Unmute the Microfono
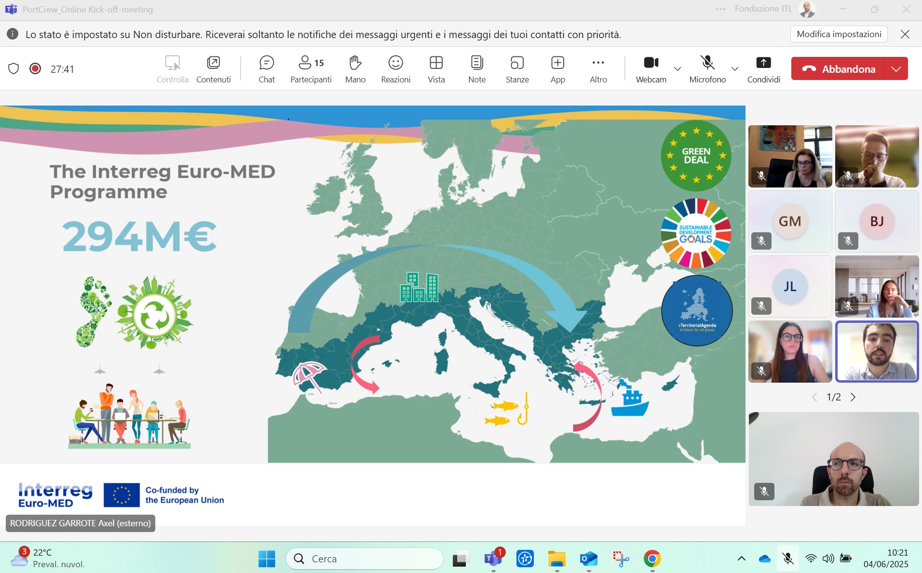Screen dimensions: 922x573 click(x=707, y=69)
